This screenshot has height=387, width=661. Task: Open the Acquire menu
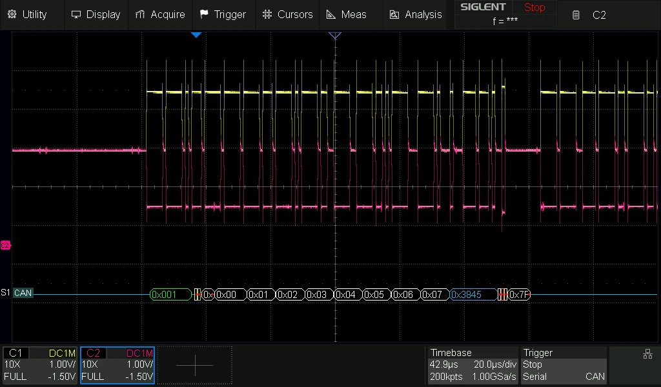[x=160, y=14]
